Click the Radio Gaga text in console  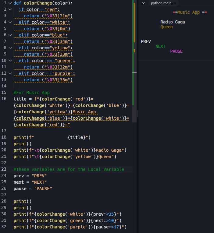pos(173,22)
